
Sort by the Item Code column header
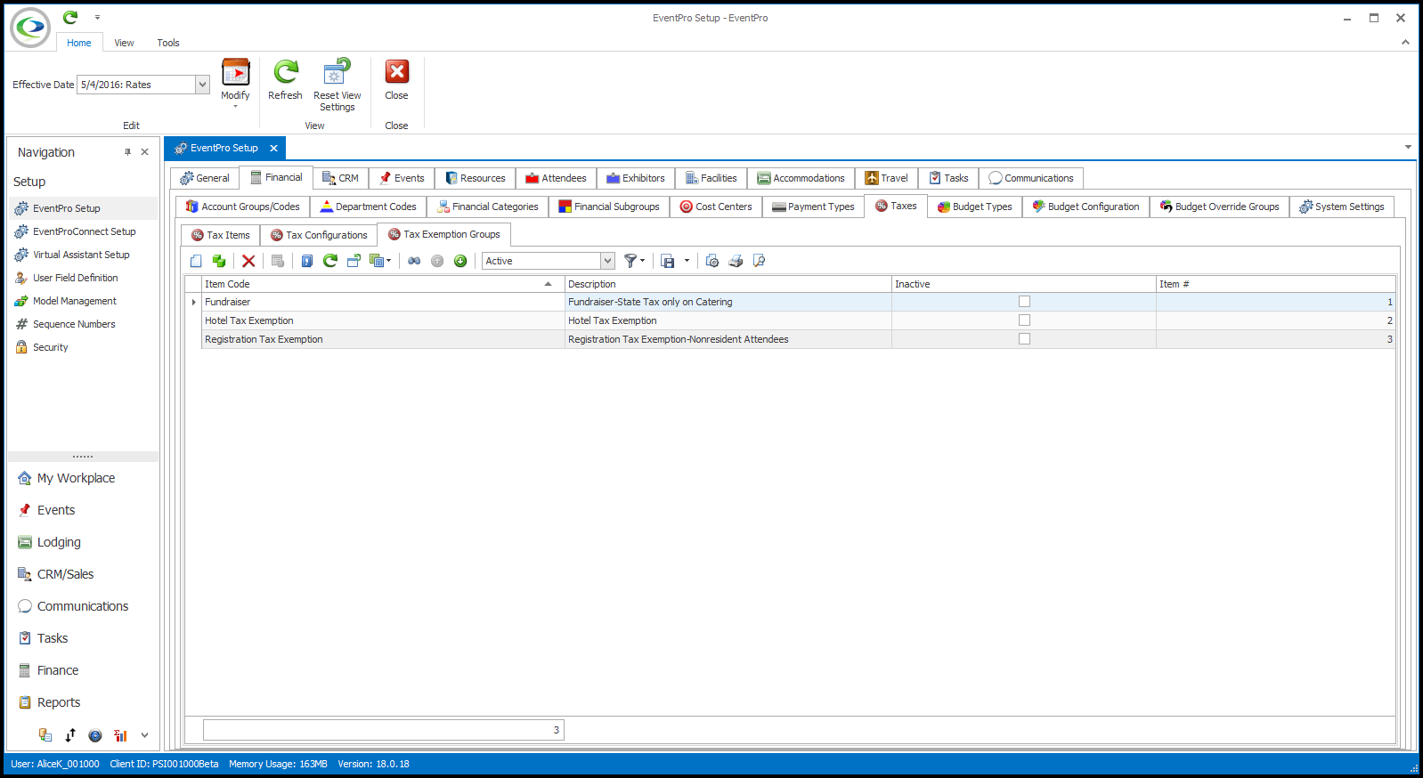coord(383,284)
